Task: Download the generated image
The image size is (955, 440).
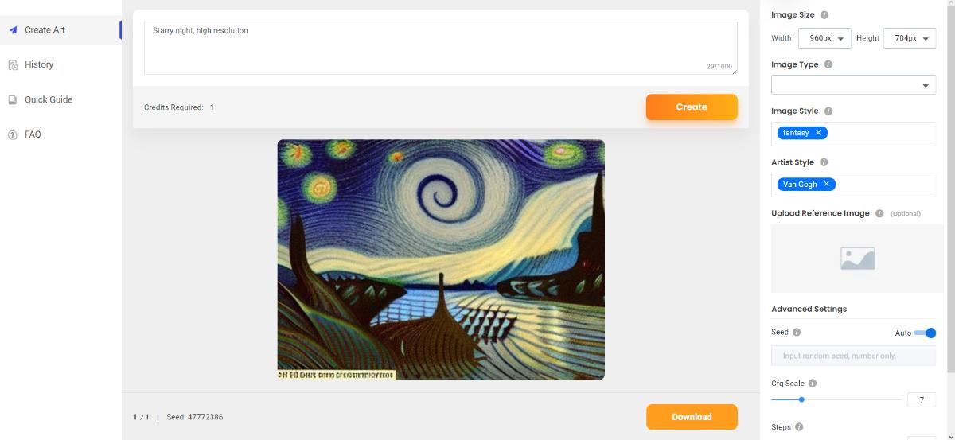Action: pyautogui.click(x=692, y=417)
